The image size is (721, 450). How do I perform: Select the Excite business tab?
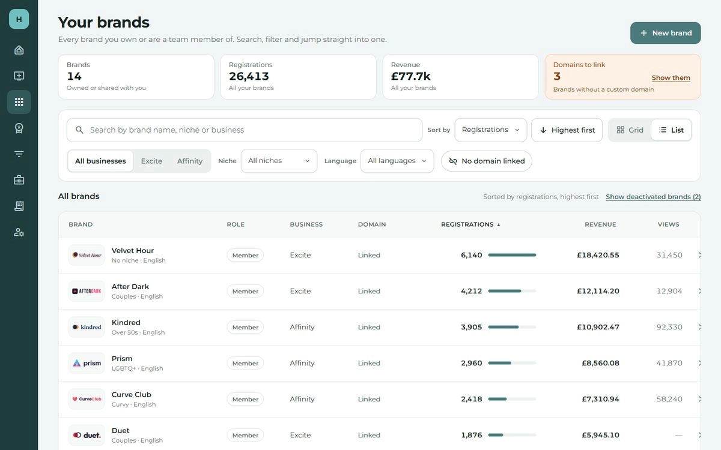click(x=151, y=161)
